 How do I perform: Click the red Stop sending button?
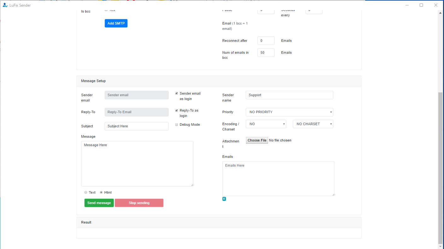pyautogui.click(x=139, y=203)
